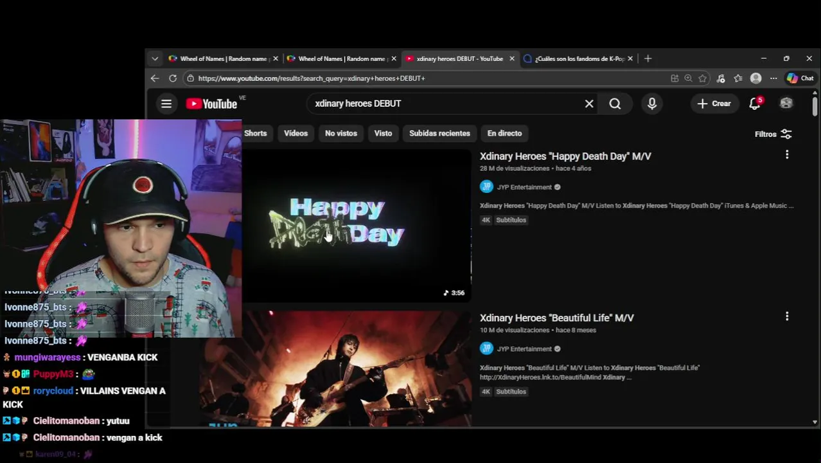Viewport: 821px width, 463px height.
Task: Open the Filtros search filters
Action: pos(773,134)
